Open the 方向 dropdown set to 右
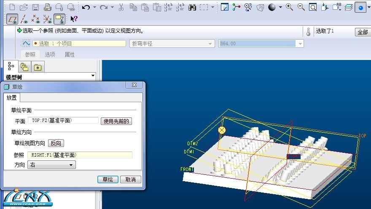The image size is (371, 209). pos(51,165)
